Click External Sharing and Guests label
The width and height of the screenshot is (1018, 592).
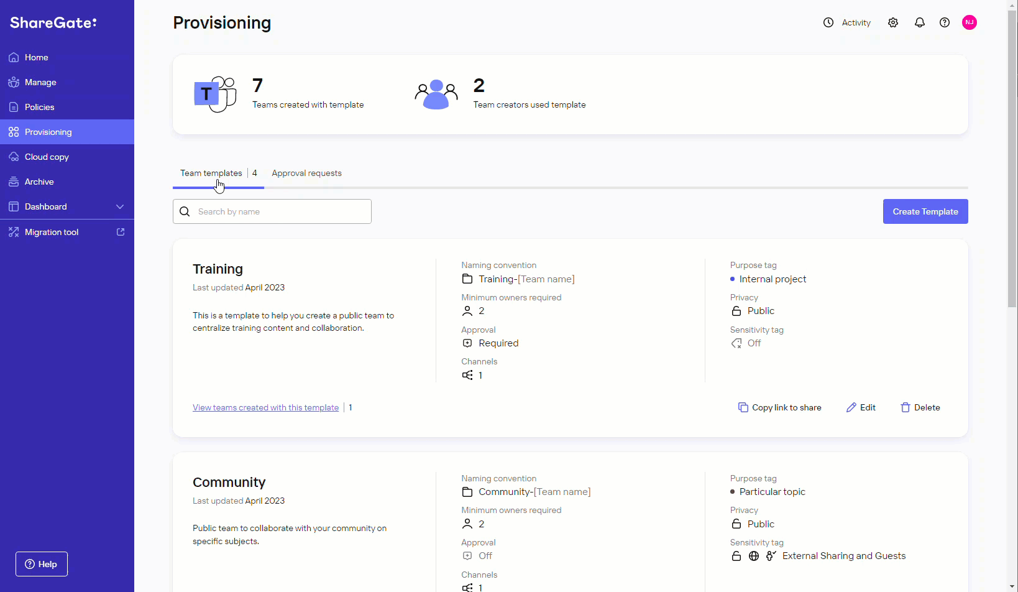coord(844,556)
